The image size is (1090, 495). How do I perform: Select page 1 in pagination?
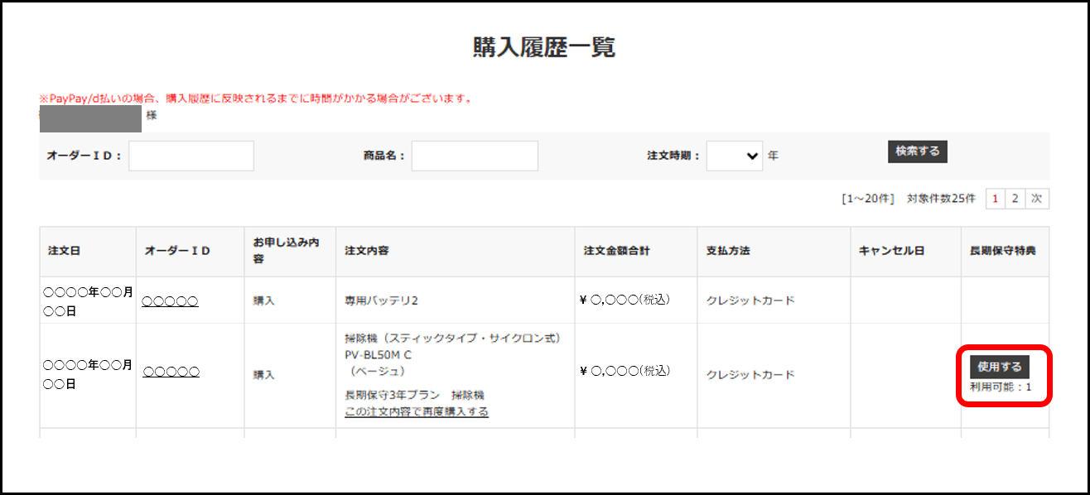[x=995, y=199]
